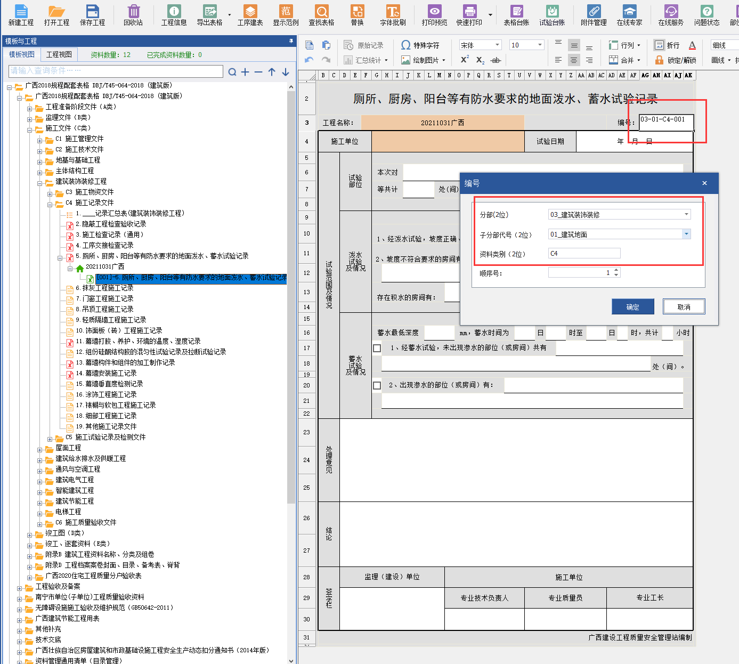Close the 编号 dialog
The image size is (739, 664).
pyautogui.click(x=704, y=183)
